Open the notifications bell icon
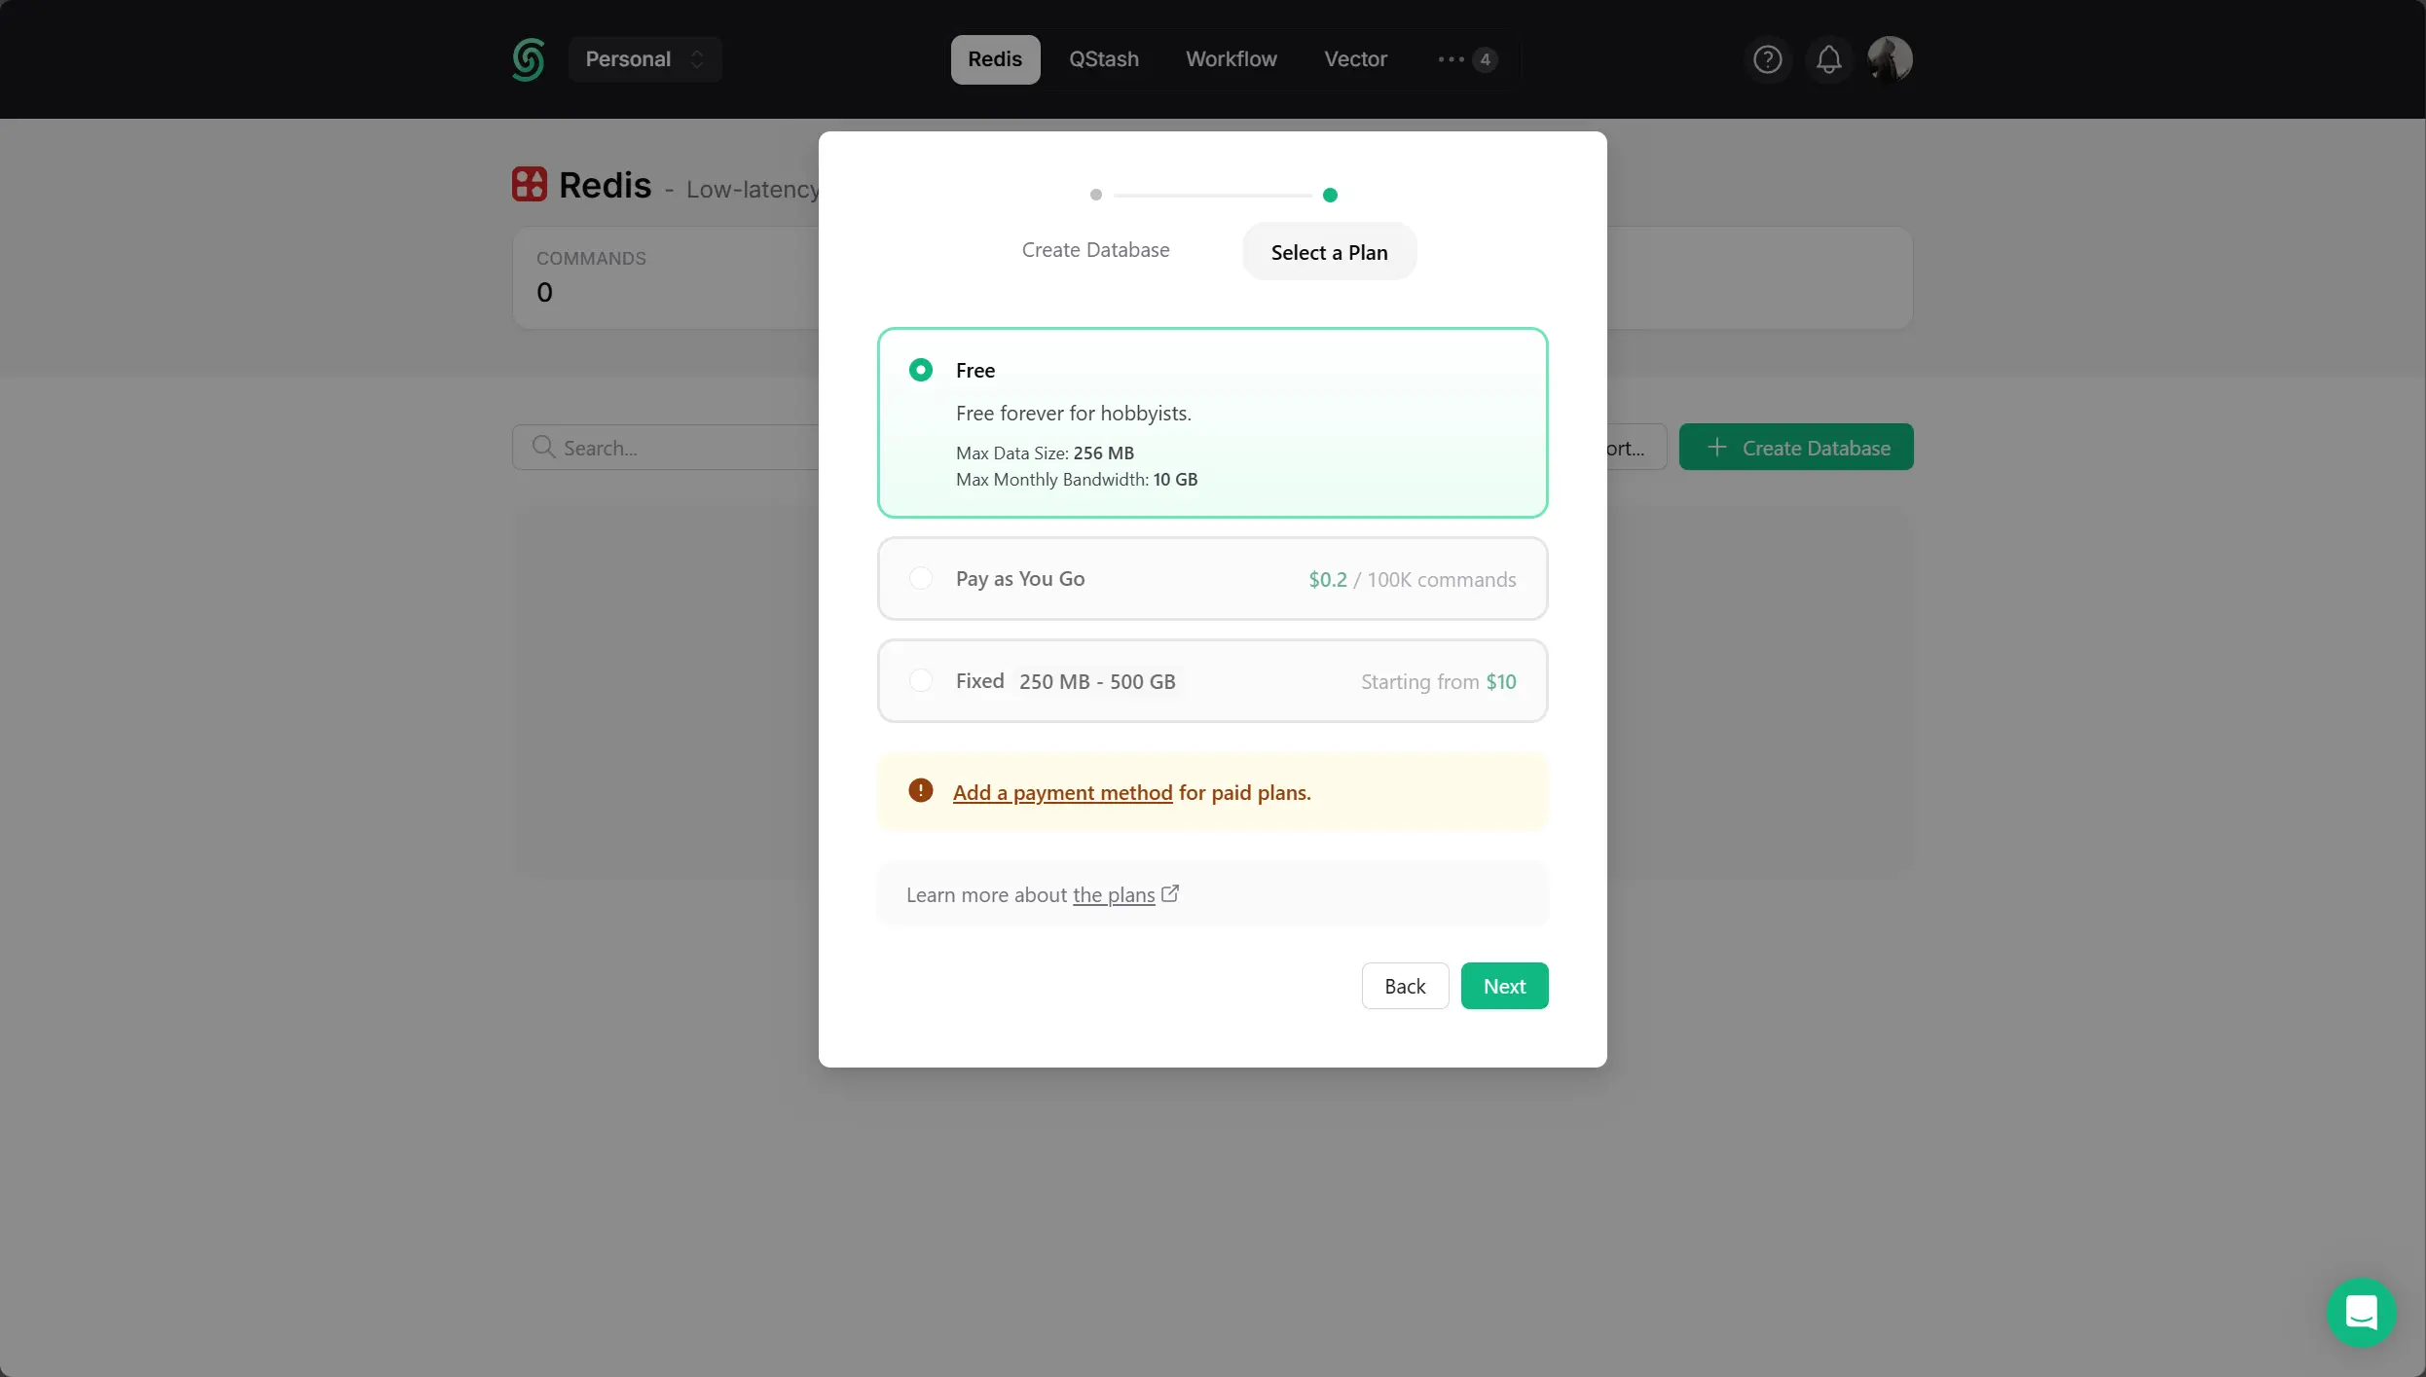2426x1377 pixels. tap(1828, 59)
